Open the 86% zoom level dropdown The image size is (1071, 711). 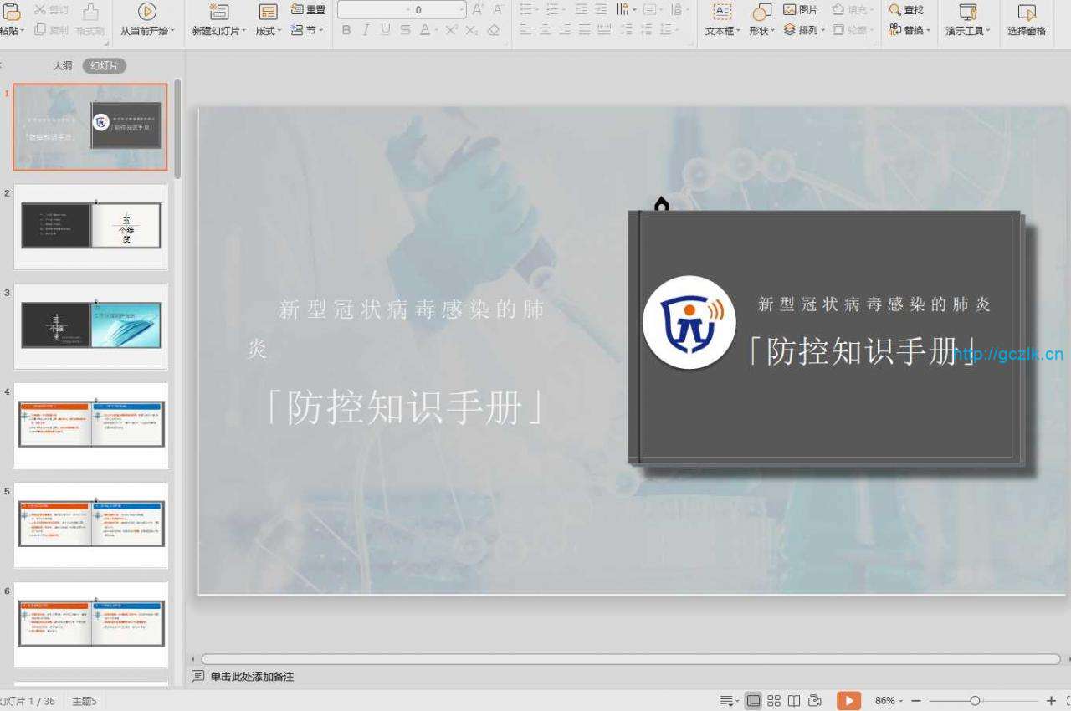(x=888, y=701)
